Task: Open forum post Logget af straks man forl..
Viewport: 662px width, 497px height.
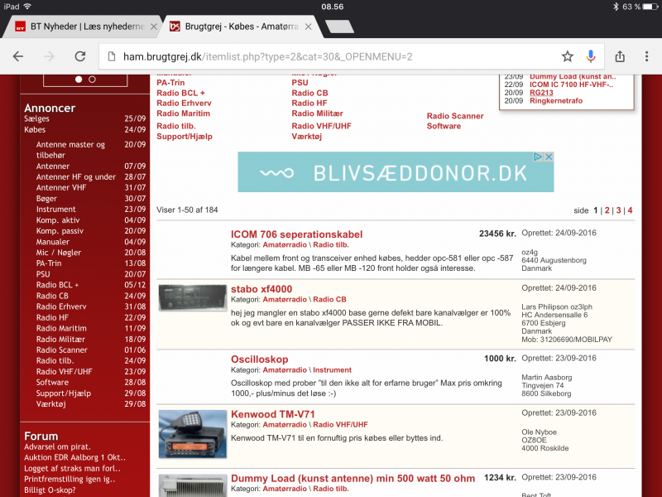Action: click(72, 468)
